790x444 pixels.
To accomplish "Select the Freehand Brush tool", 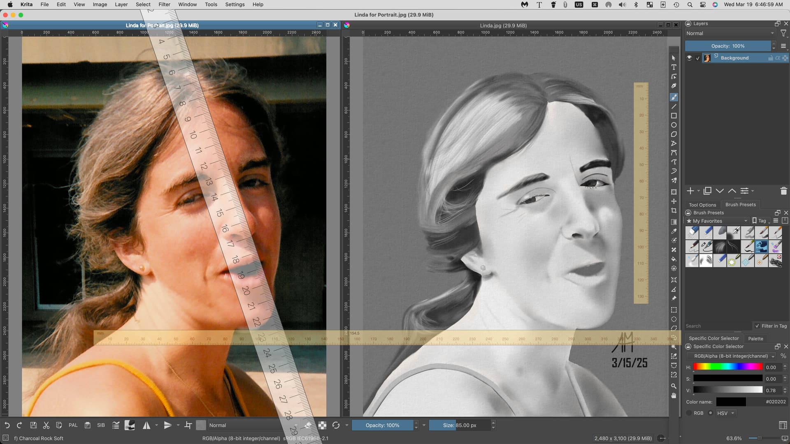I will [x=674, y=97].
